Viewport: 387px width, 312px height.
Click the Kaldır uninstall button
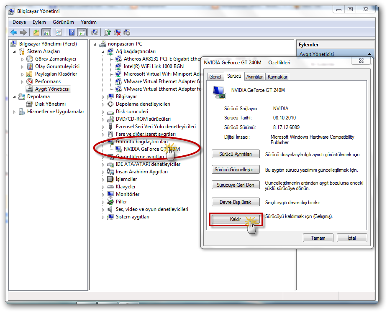point(236,219)
